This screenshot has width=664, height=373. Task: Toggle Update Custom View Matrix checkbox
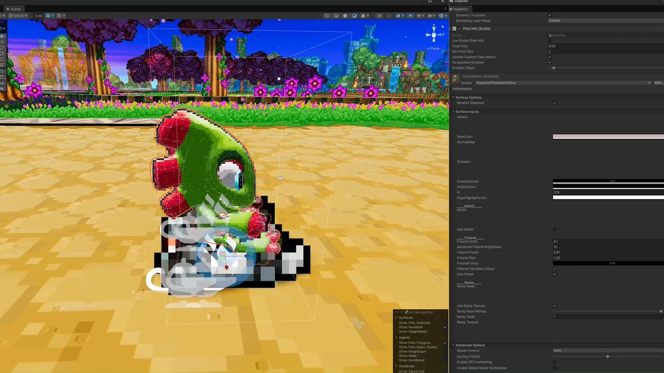pos(549,57)
